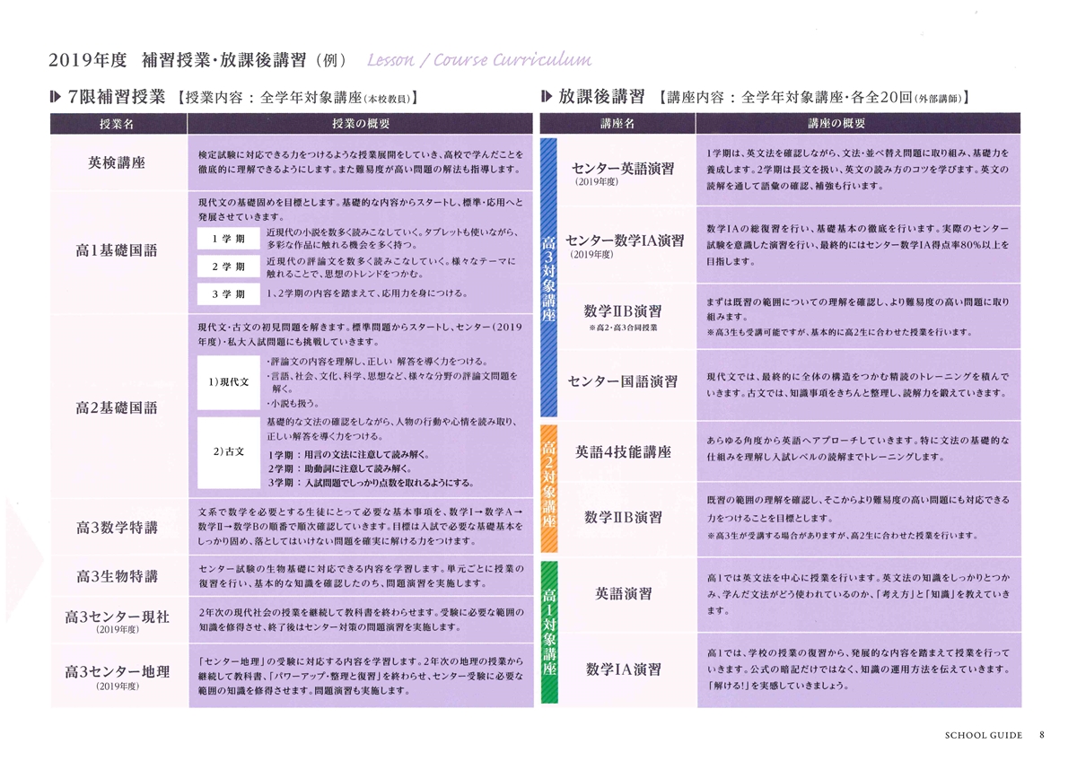Image resolution: width=1077 pixels, height=761 pixels.
Task: Select the "英検講座" row name
Action: pyautogui.click(x=118, y=163)
